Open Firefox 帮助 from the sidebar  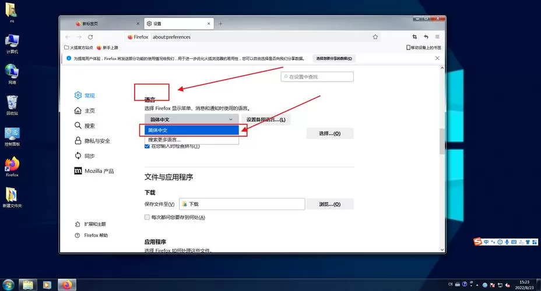[92, 236]
